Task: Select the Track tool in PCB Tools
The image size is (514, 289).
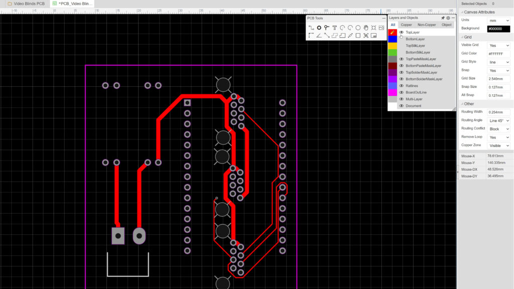Action: [x=312, y=27]
